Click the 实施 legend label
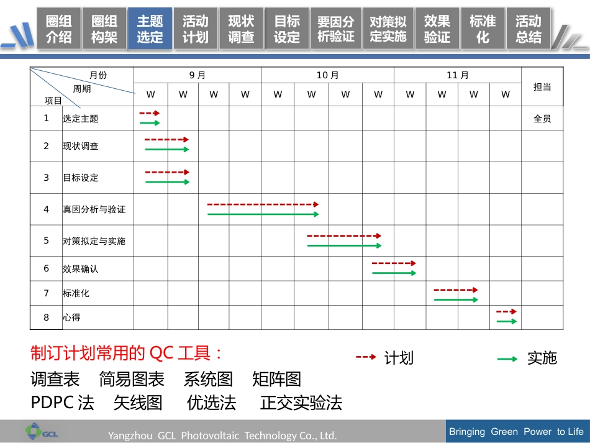The width and height of the screenshot is (590, 443). click(x=542, y=358)
